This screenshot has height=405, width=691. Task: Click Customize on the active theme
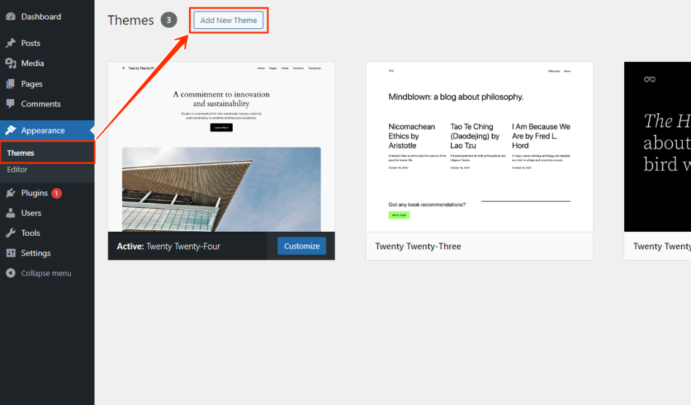[x=302, y=246]
